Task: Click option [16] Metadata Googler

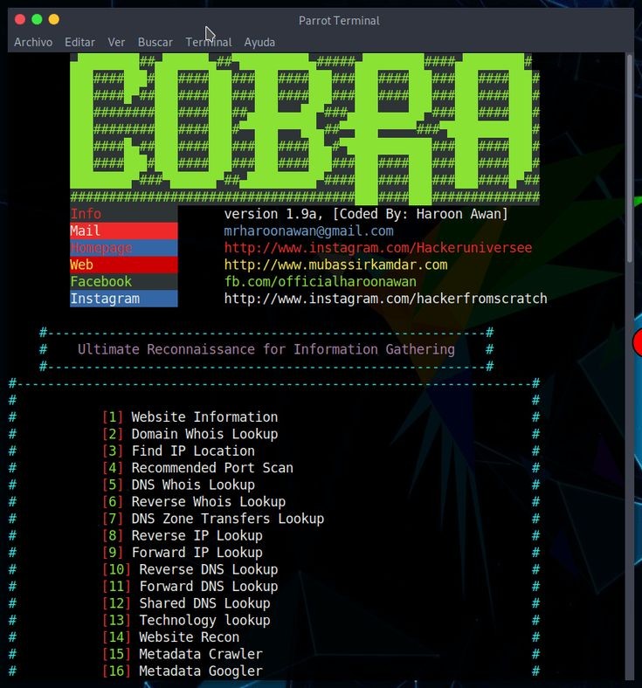Action: coord(182,671)
